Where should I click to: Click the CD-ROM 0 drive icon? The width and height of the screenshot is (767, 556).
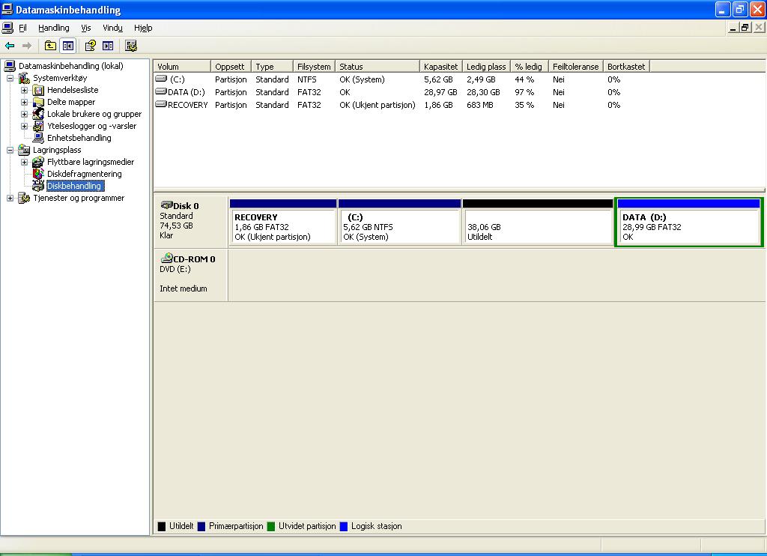167,258
